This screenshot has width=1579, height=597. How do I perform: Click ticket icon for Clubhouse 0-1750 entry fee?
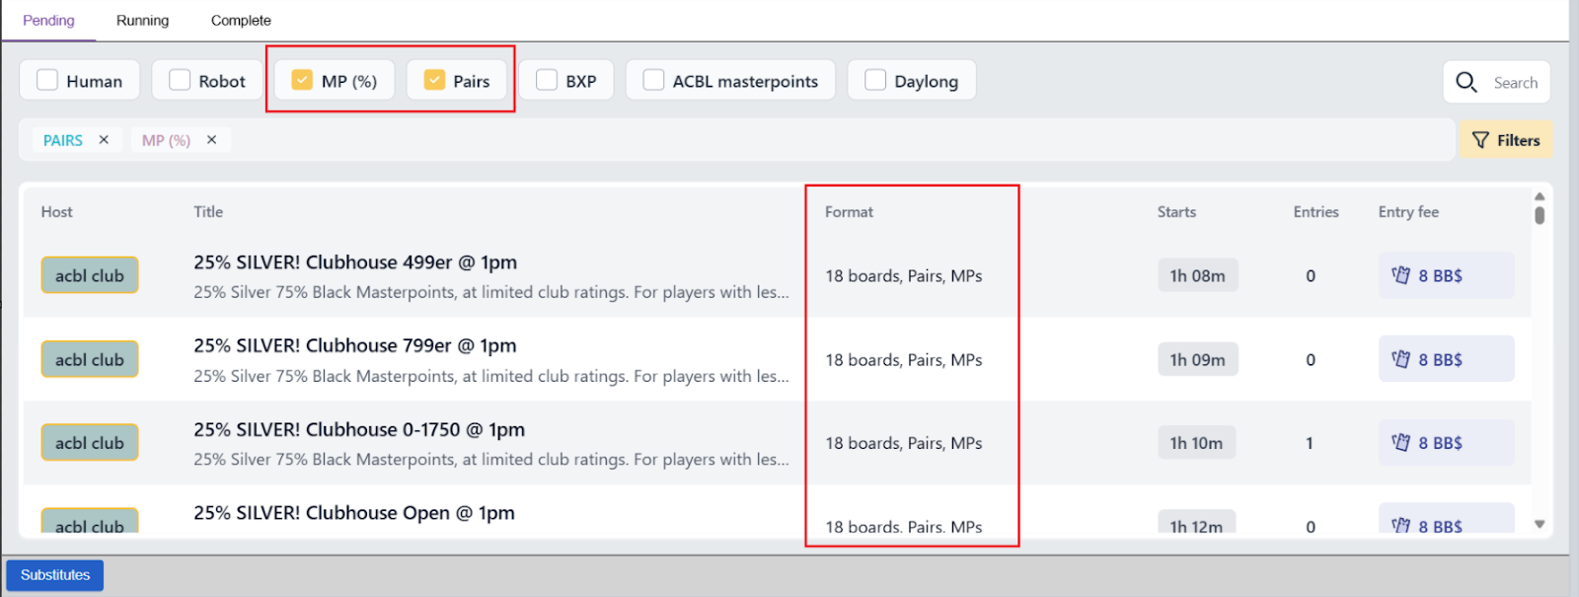pos(1400,443)
